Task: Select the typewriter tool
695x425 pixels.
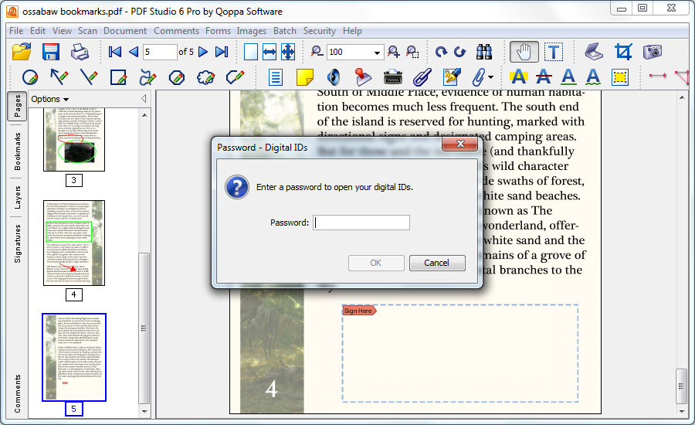Action: pos(393,77)
